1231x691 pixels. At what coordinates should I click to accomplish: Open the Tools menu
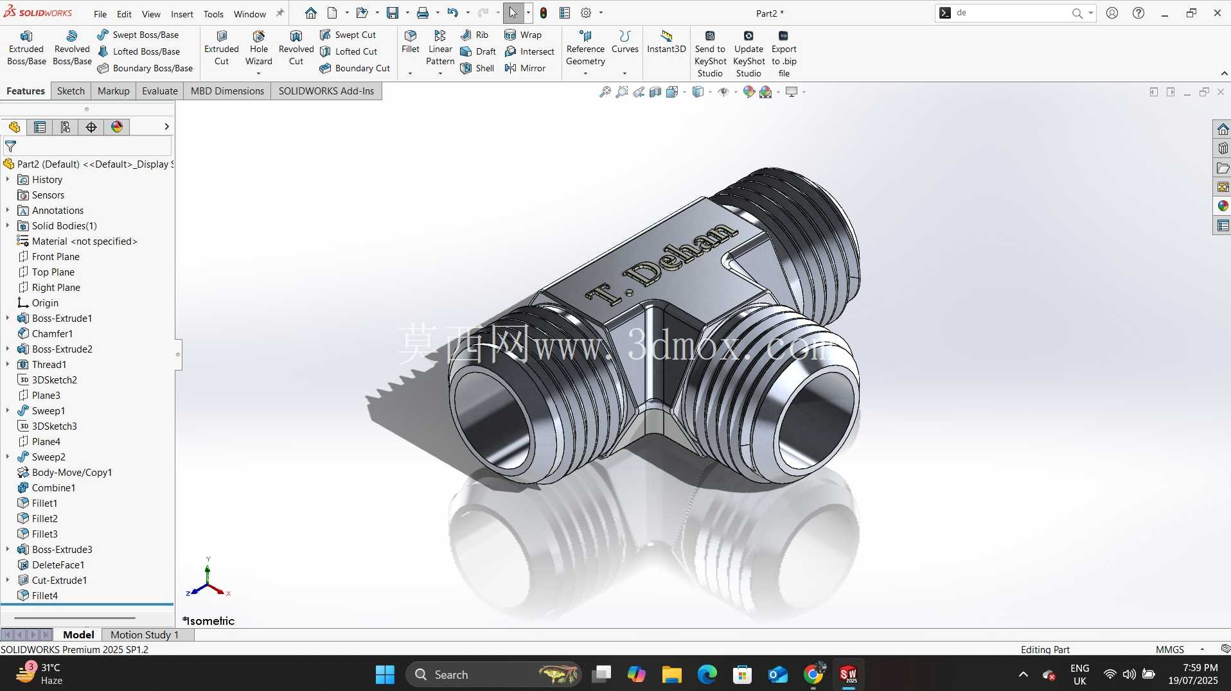point(213,13)
